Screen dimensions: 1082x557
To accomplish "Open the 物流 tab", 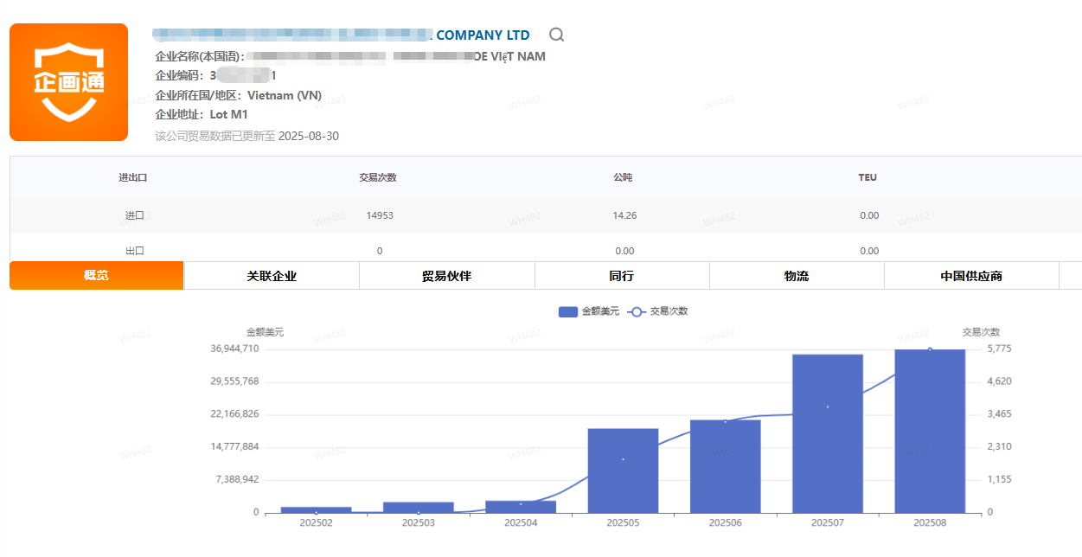I will click(x=797, y=276).
